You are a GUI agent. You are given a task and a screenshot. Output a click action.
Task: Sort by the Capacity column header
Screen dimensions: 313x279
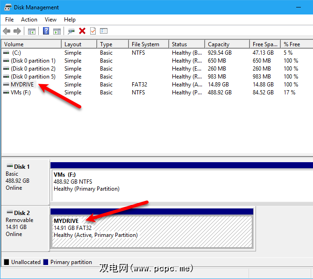coord(228,44)
